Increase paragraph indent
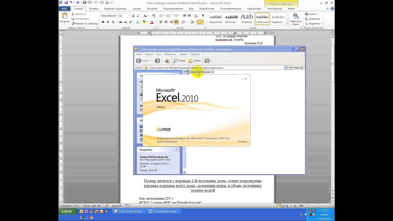Screen dimensions: 393x221 190,16
